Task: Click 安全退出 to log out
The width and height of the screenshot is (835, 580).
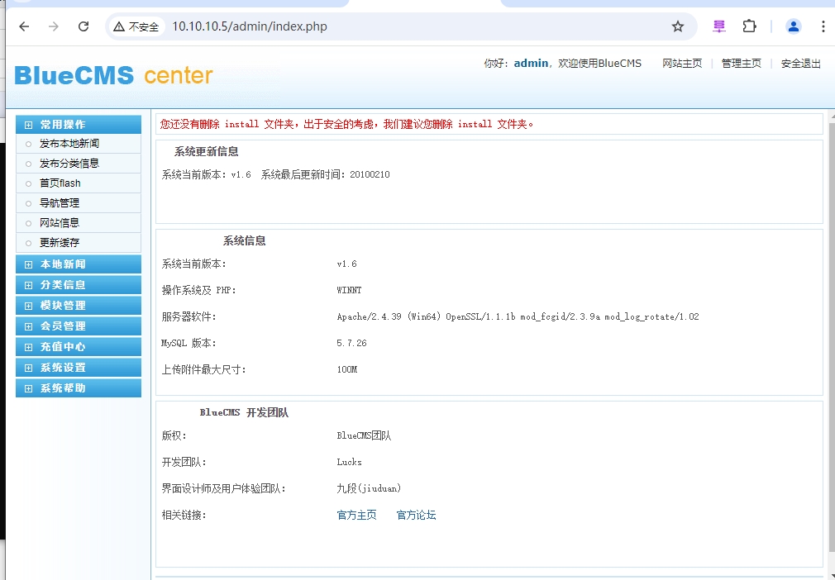Action: tap(801, 64)
